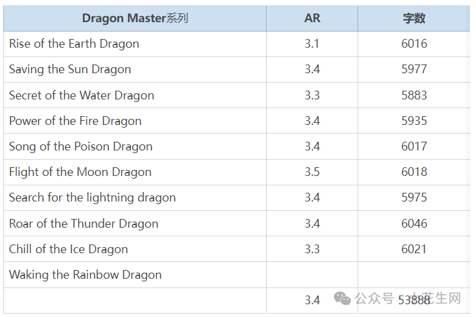The image size is (476, 317).
Task: Select the 字数 column header
Action: [413, 18]
